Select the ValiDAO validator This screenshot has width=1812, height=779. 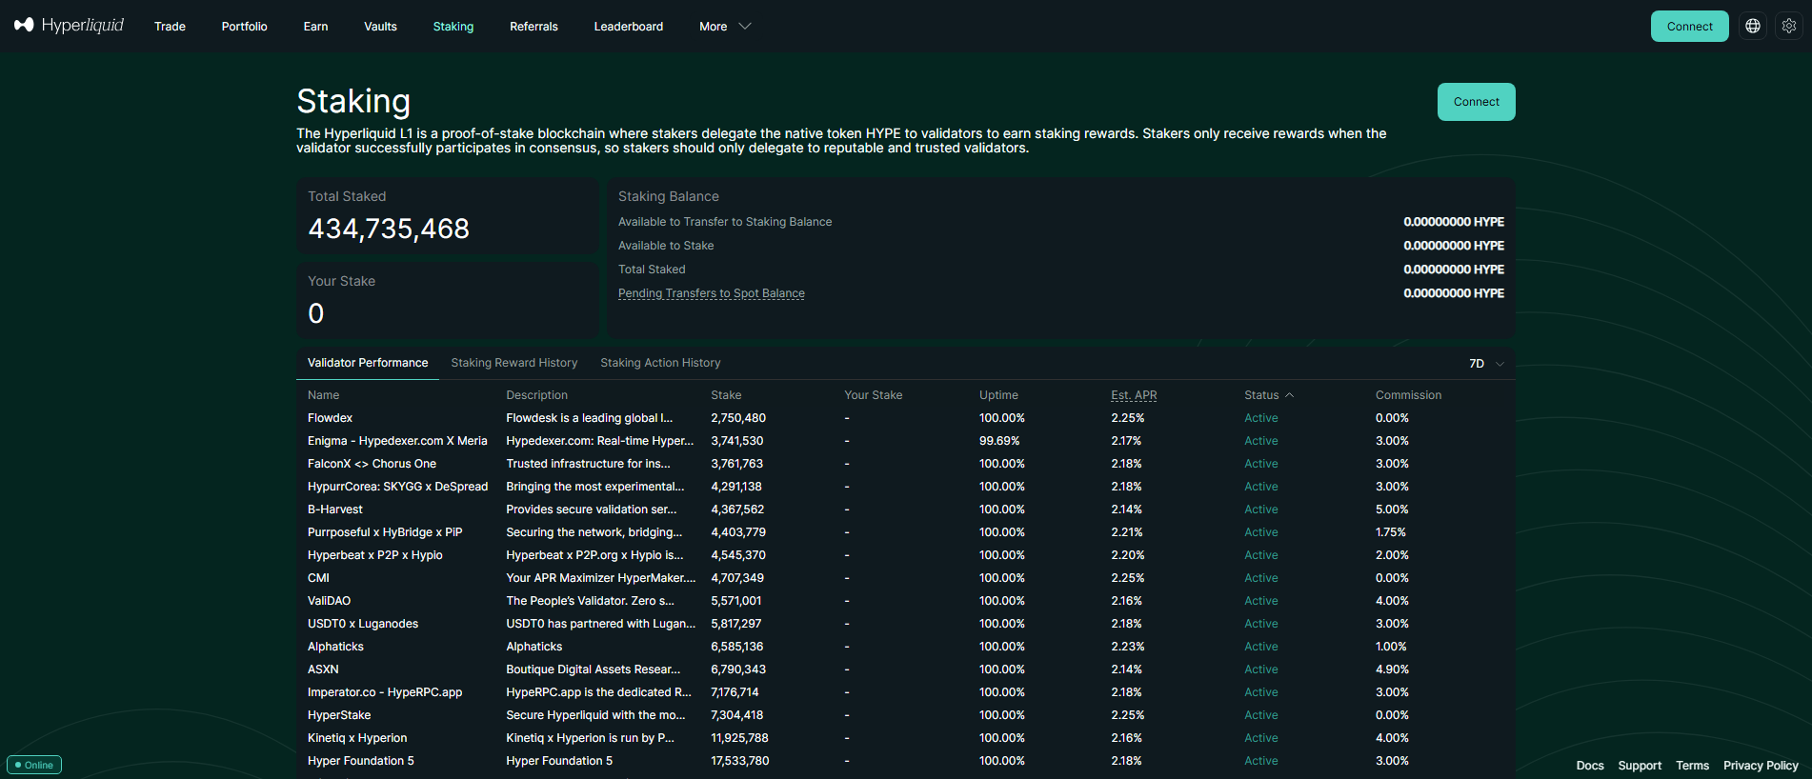tap(329, 601)
